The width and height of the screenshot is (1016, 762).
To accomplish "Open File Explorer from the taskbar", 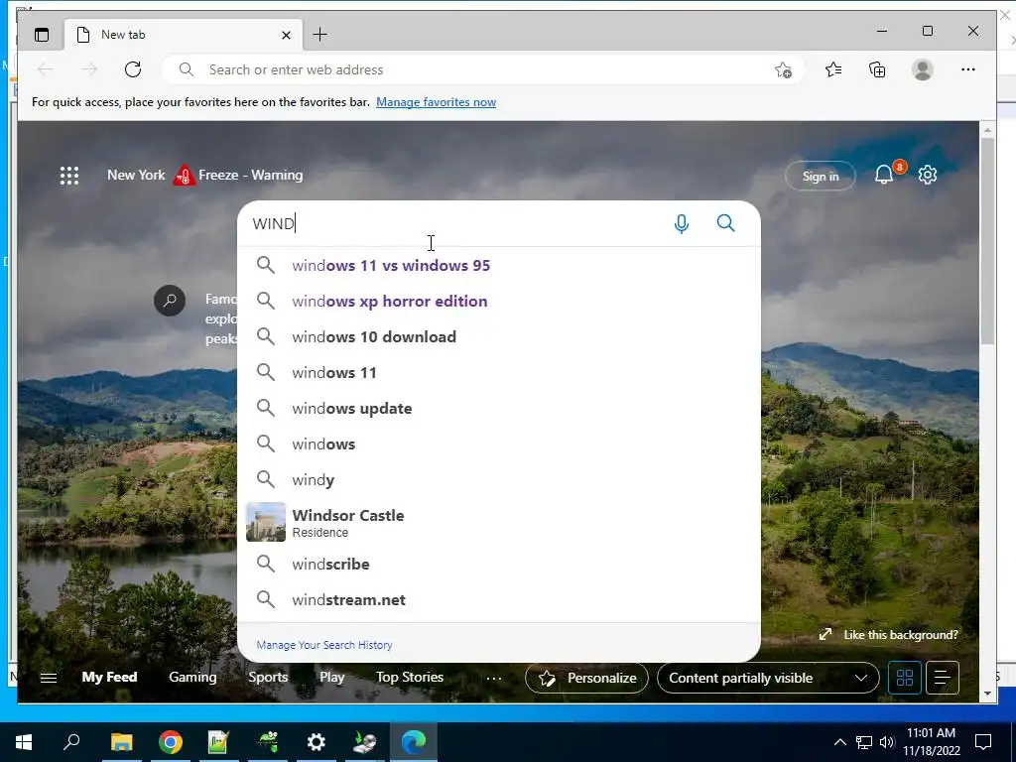I will [121, 742].
